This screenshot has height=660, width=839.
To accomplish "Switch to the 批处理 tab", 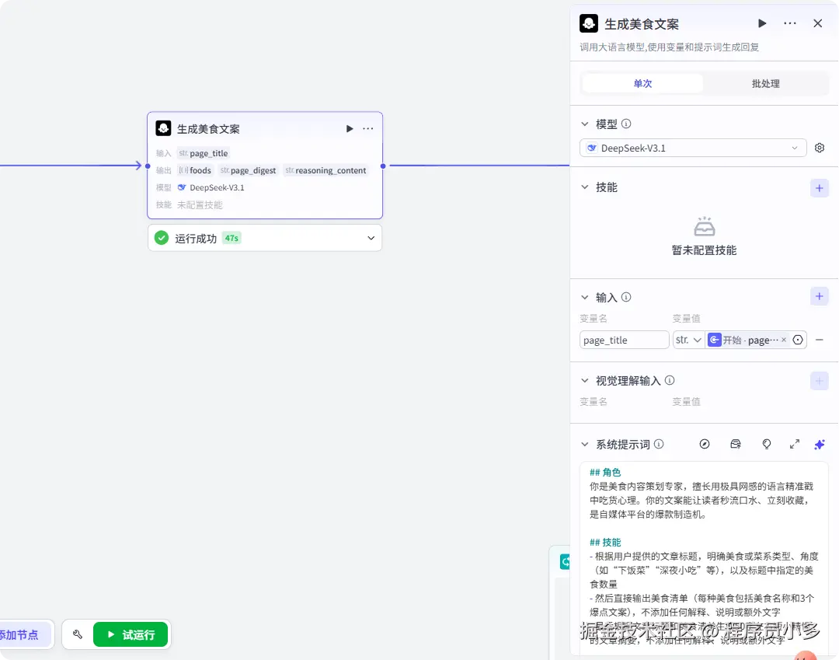I will click(x=765, y=82).
